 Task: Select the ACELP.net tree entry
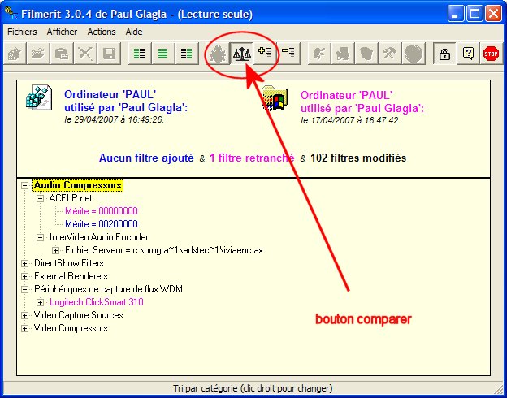[x=71, y=198]
